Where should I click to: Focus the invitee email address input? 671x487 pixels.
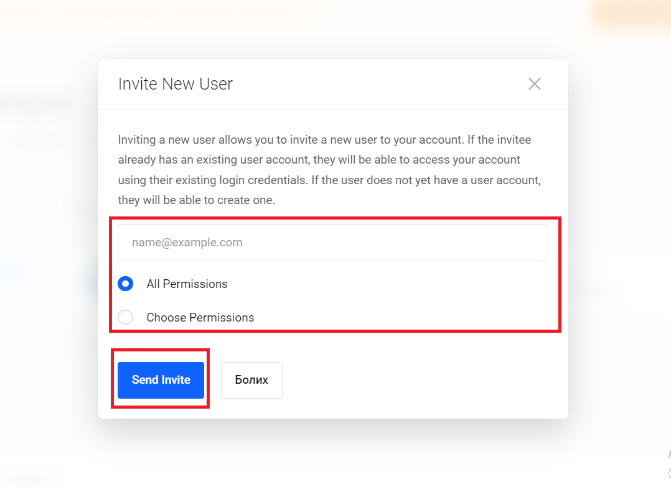pos(333,243)
